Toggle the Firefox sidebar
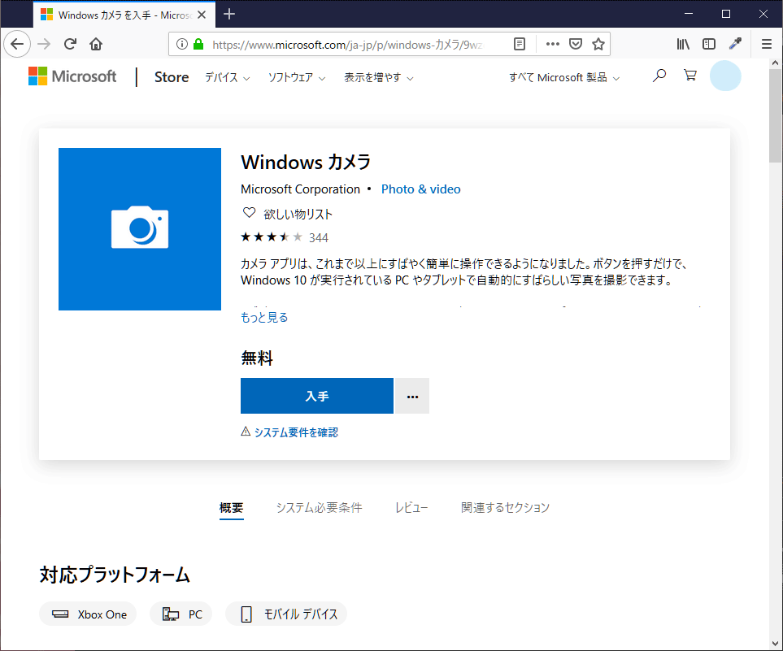Screen dimensions: 783x651 tap(708, 44)
